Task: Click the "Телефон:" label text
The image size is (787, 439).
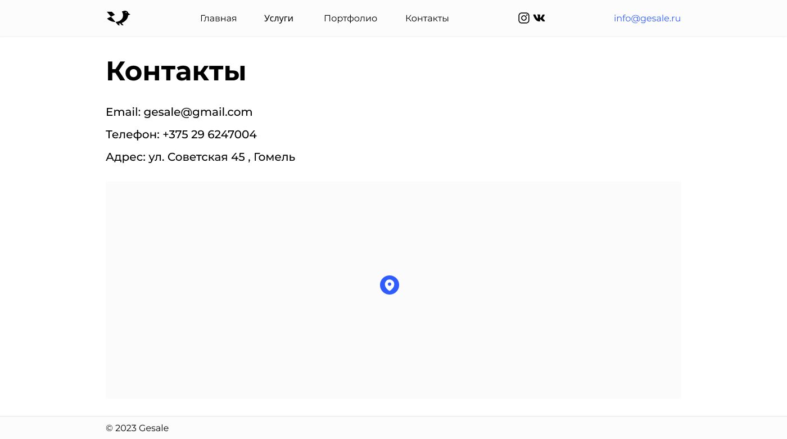Action: [132, 134]
